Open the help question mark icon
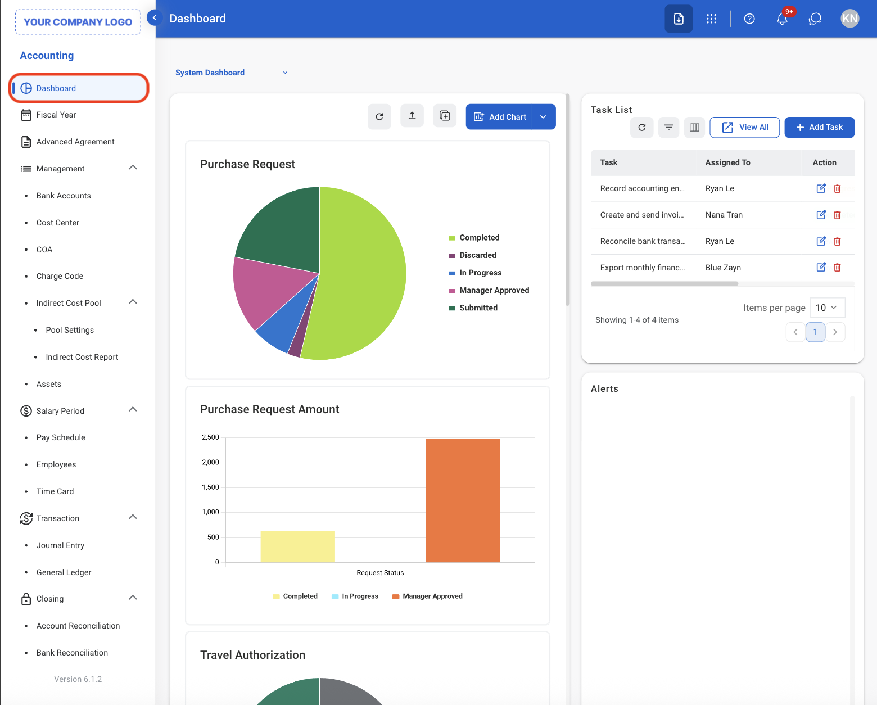 pyautogui.click(x=749, y=19)
